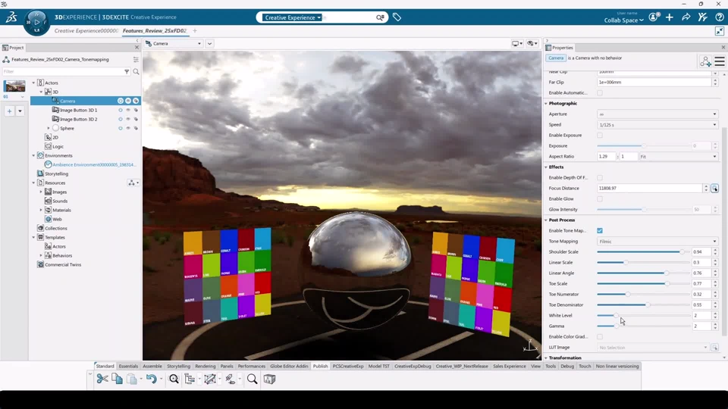The image size is (728, 409).
Task: Click the Copy icon in Standard toolbar
Action: coord(117,379)
